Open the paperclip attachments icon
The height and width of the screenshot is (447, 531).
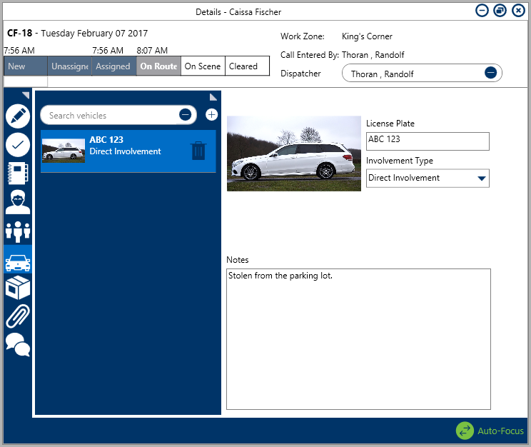[x=18, y=316]
